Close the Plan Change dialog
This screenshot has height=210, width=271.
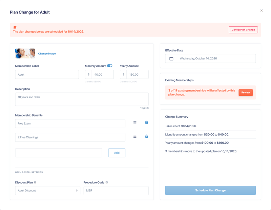[262, 10]
